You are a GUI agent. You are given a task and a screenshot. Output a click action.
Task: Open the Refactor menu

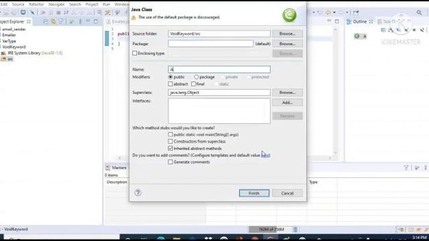(36, 5)
